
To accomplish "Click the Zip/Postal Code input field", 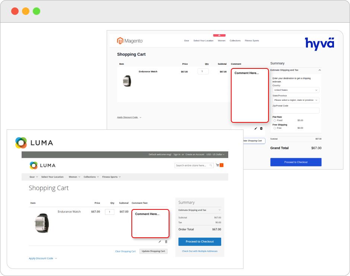I will point(296,110).
